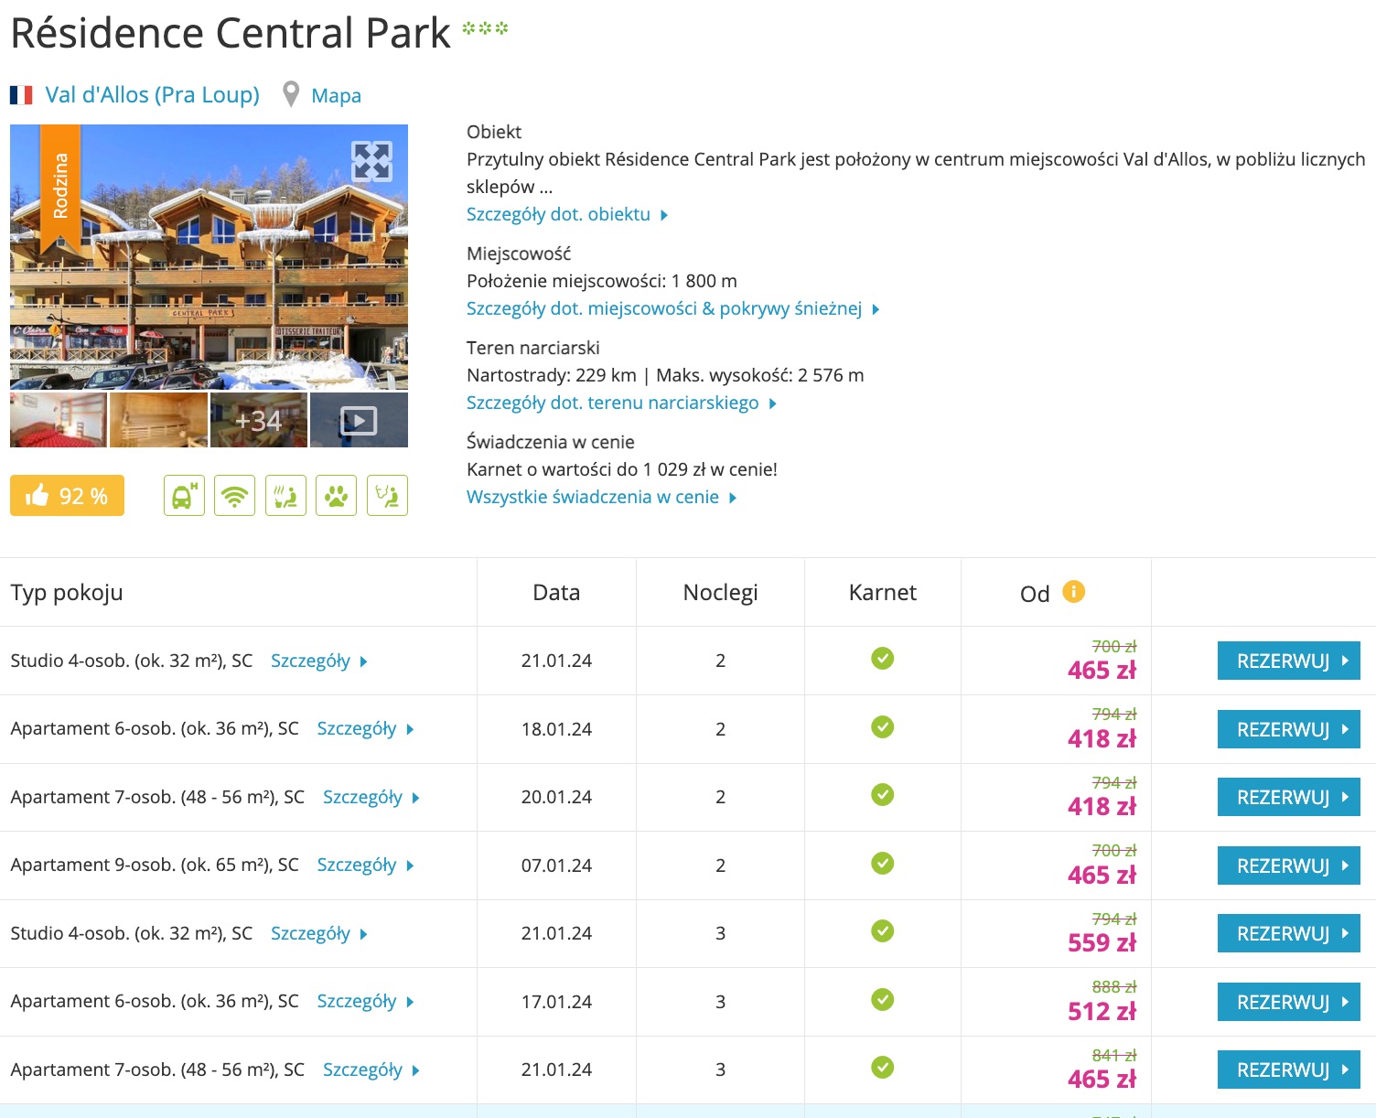Click Apartament 9-osob. (ok. 65 m²) text

(x=155, y=865)
